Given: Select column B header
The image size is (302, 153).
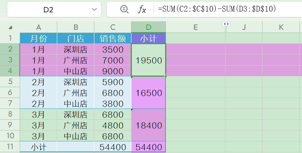Looking at the screenshot, I should coord(76,27).
